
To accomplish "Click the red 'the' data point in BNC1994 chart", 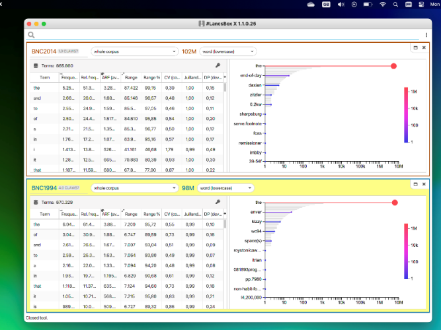I will coord(395,203).
